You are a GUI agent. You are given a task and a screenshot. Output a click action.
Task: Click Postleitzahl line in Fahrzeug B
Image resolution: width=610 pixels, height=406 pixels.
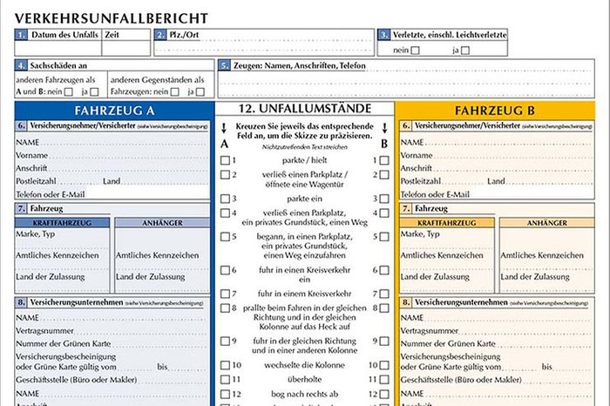pos(443,181)
